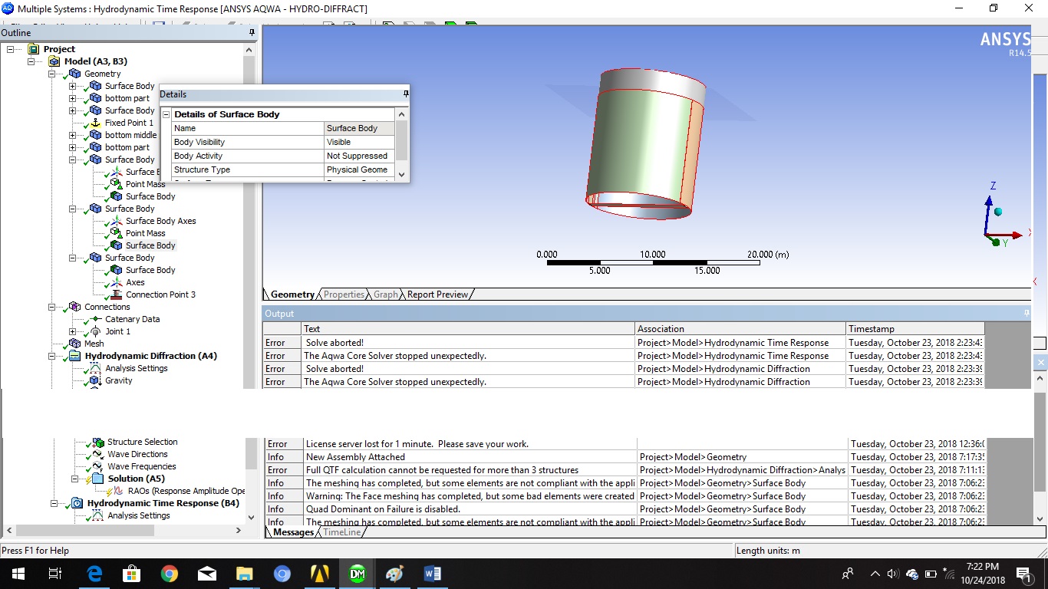1048x589 pixels.
Task: Click the Geometry node icon in the tree
Action: tap(74, 74)
